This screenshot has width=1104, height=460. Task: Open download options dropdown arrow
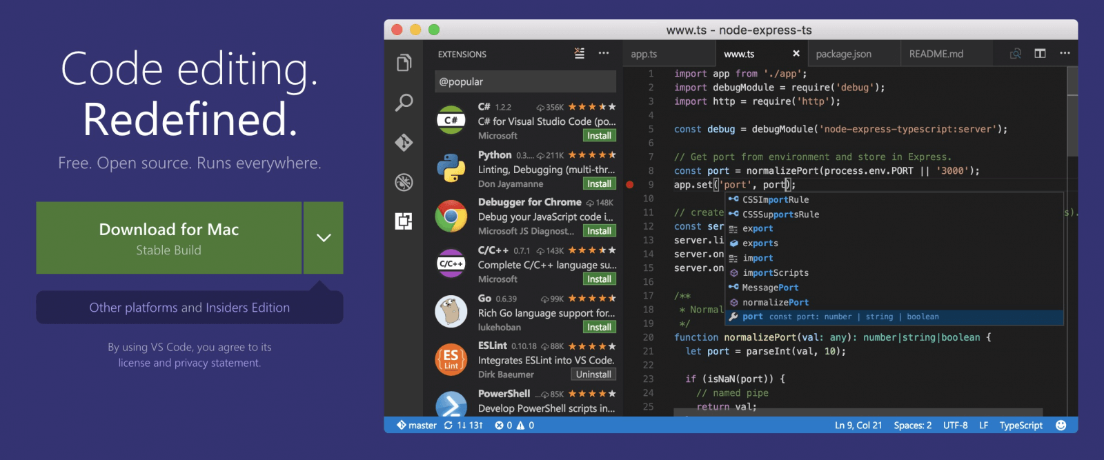point(324,238)
